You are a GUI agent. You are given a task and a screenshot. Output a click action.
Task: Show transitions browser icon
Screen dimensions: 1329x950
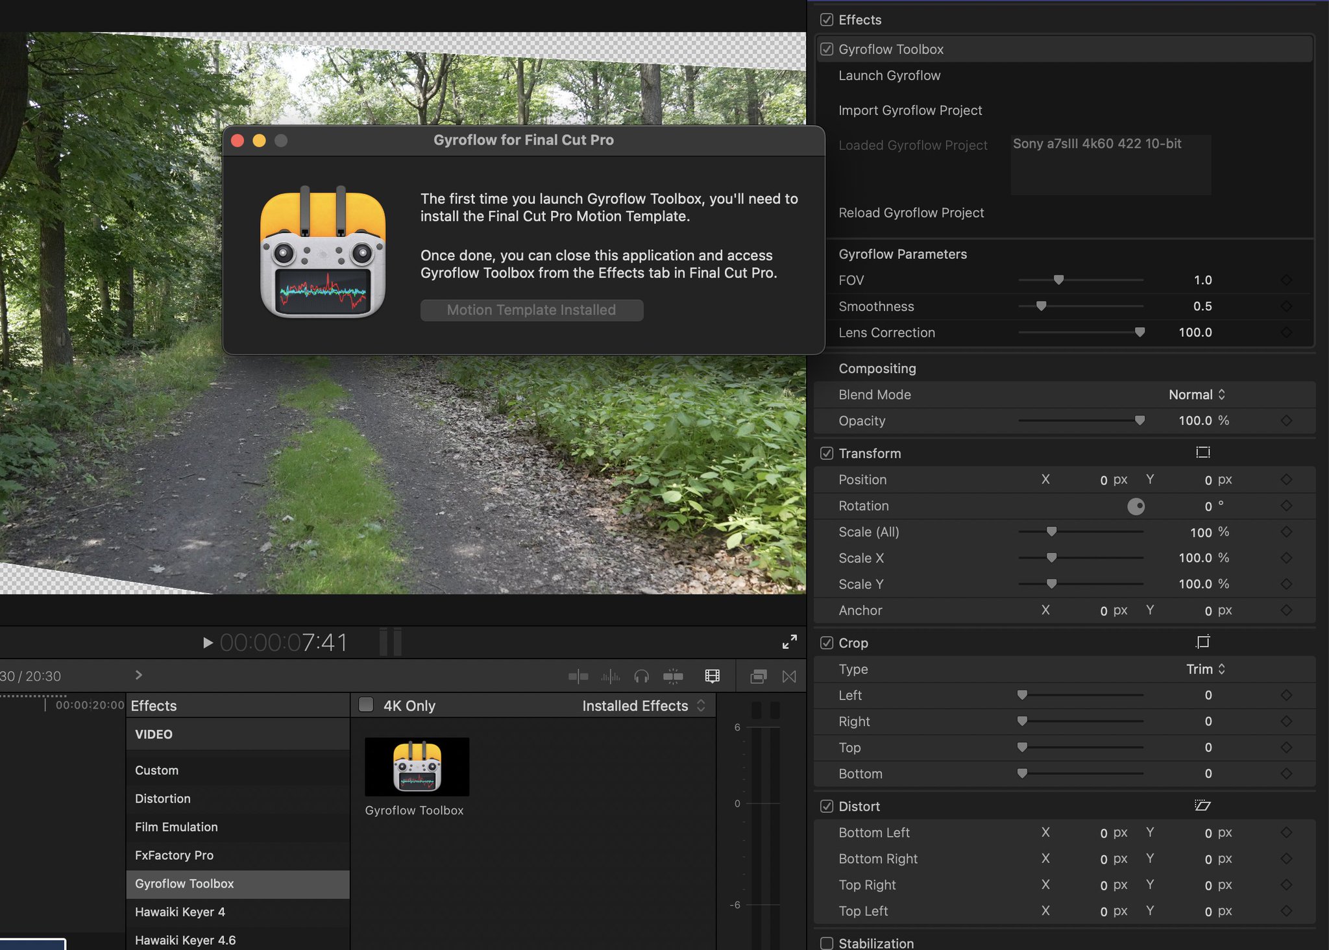[789, 676]
